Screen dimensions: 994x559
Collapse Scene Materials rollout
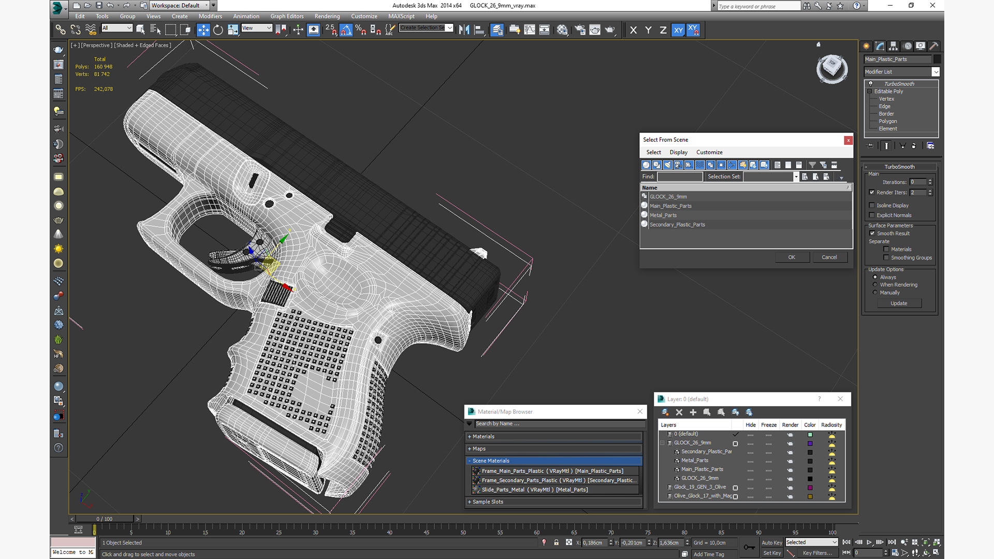tap(554, 461)
